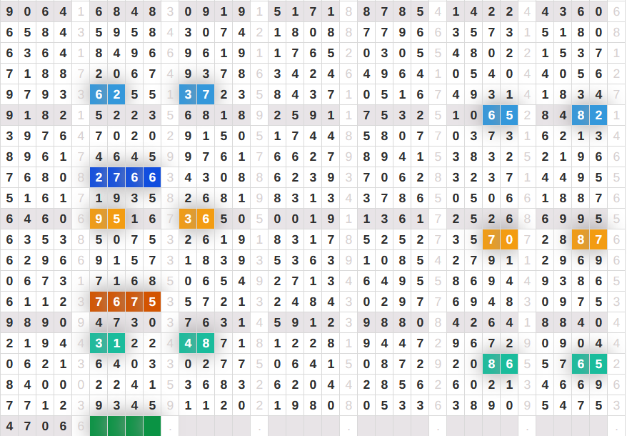Click the teal 4 in highlighted 48
Viewport: 627px width, 436px height.
[x=188, y=344]
